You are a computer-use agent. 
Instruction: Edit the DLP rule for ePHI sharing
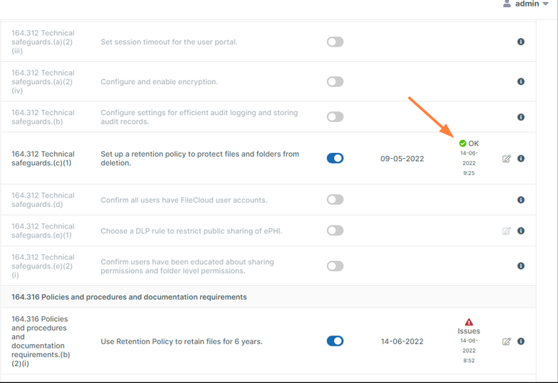click(506, 231)
